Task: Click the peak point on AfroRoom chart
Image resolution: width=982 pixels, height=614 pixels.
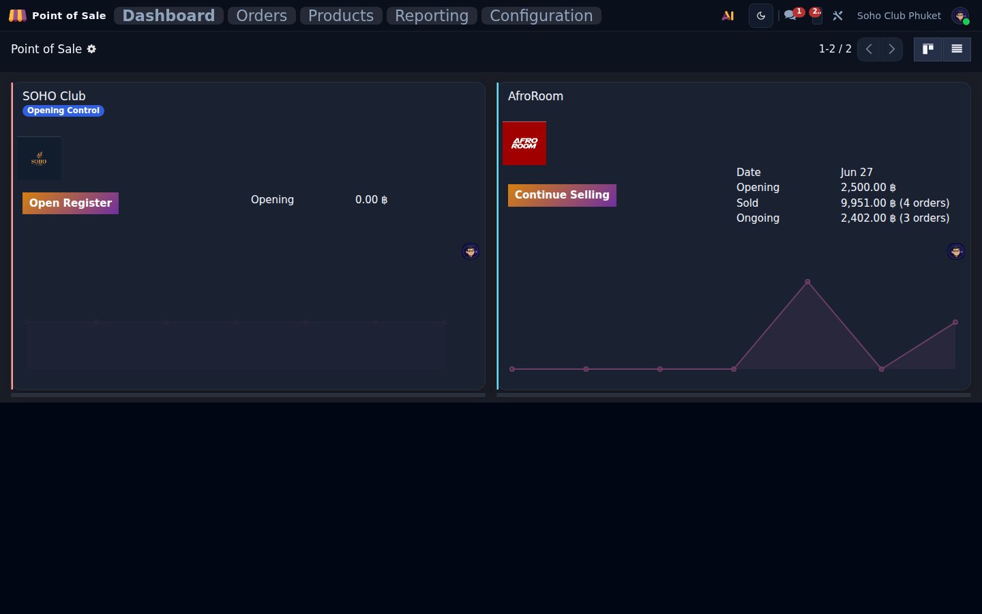Action: (807, 282)
